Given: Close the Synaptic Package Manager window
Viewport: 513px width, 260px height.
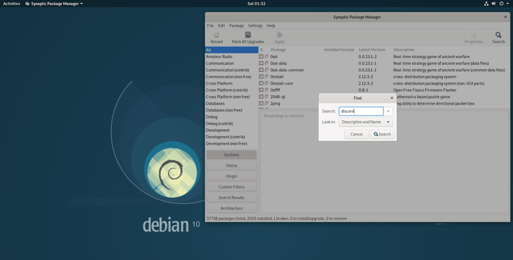Looking at the screenshot, I should [x=505, y=17].
